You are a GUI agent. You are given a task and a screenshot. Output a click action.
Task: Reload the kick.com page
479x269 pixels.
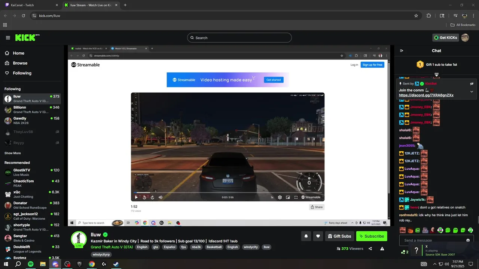click(x=23, y=16)
